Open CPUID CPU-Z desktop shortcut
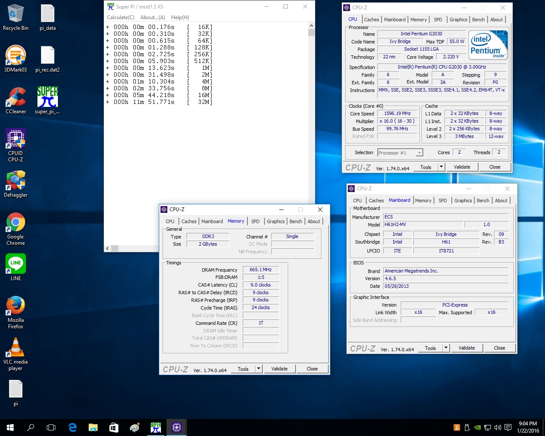Viewport: 545px width, 436px height. pos(15,145)
